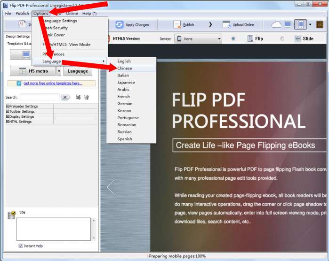
Task: Click the Publish document icon
Action: 177,24
